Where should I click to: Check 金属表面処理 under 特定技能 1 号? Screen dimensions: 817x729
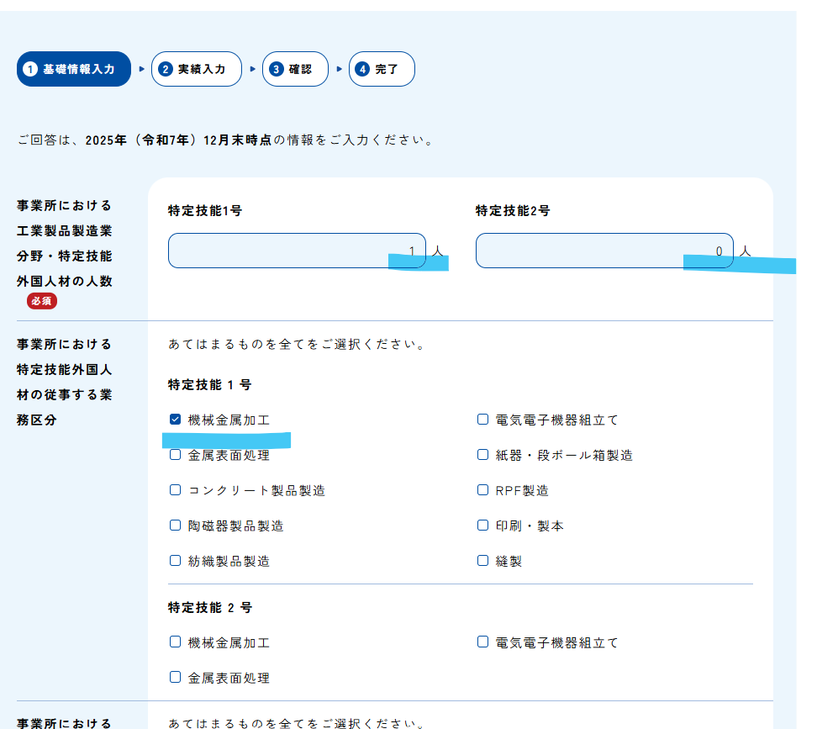tap(176, 454)
